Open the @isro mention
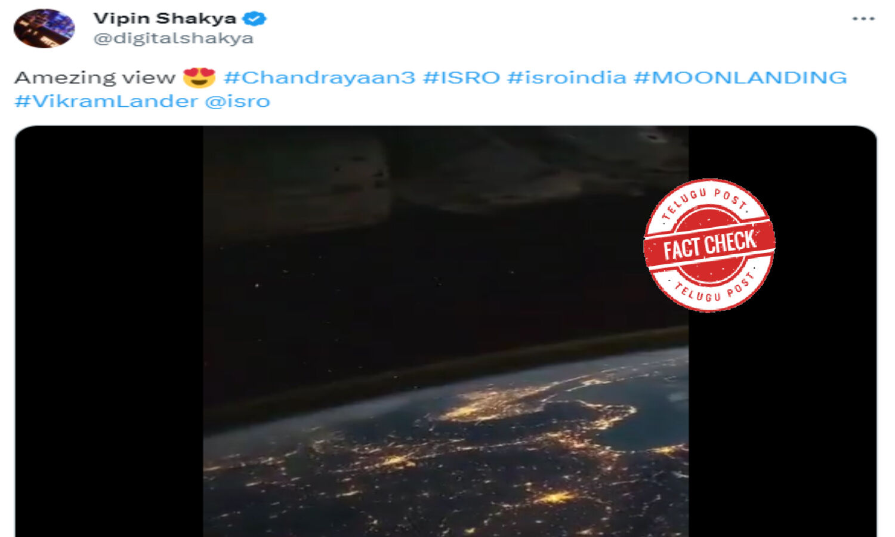 (237, 101)
